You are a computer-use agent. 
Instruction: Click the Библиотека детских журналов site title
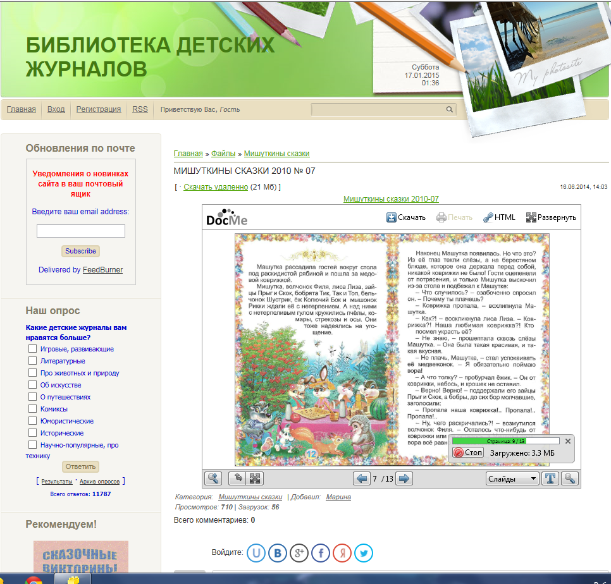[x=150, y=57]
